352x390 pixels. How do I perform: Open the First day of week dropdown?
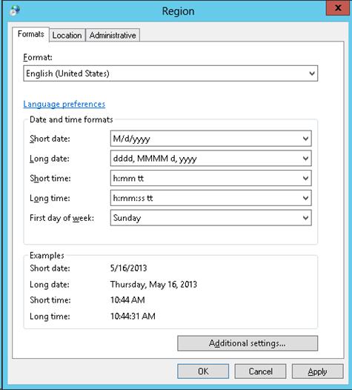pyautogui.click(x=210, y=218)
